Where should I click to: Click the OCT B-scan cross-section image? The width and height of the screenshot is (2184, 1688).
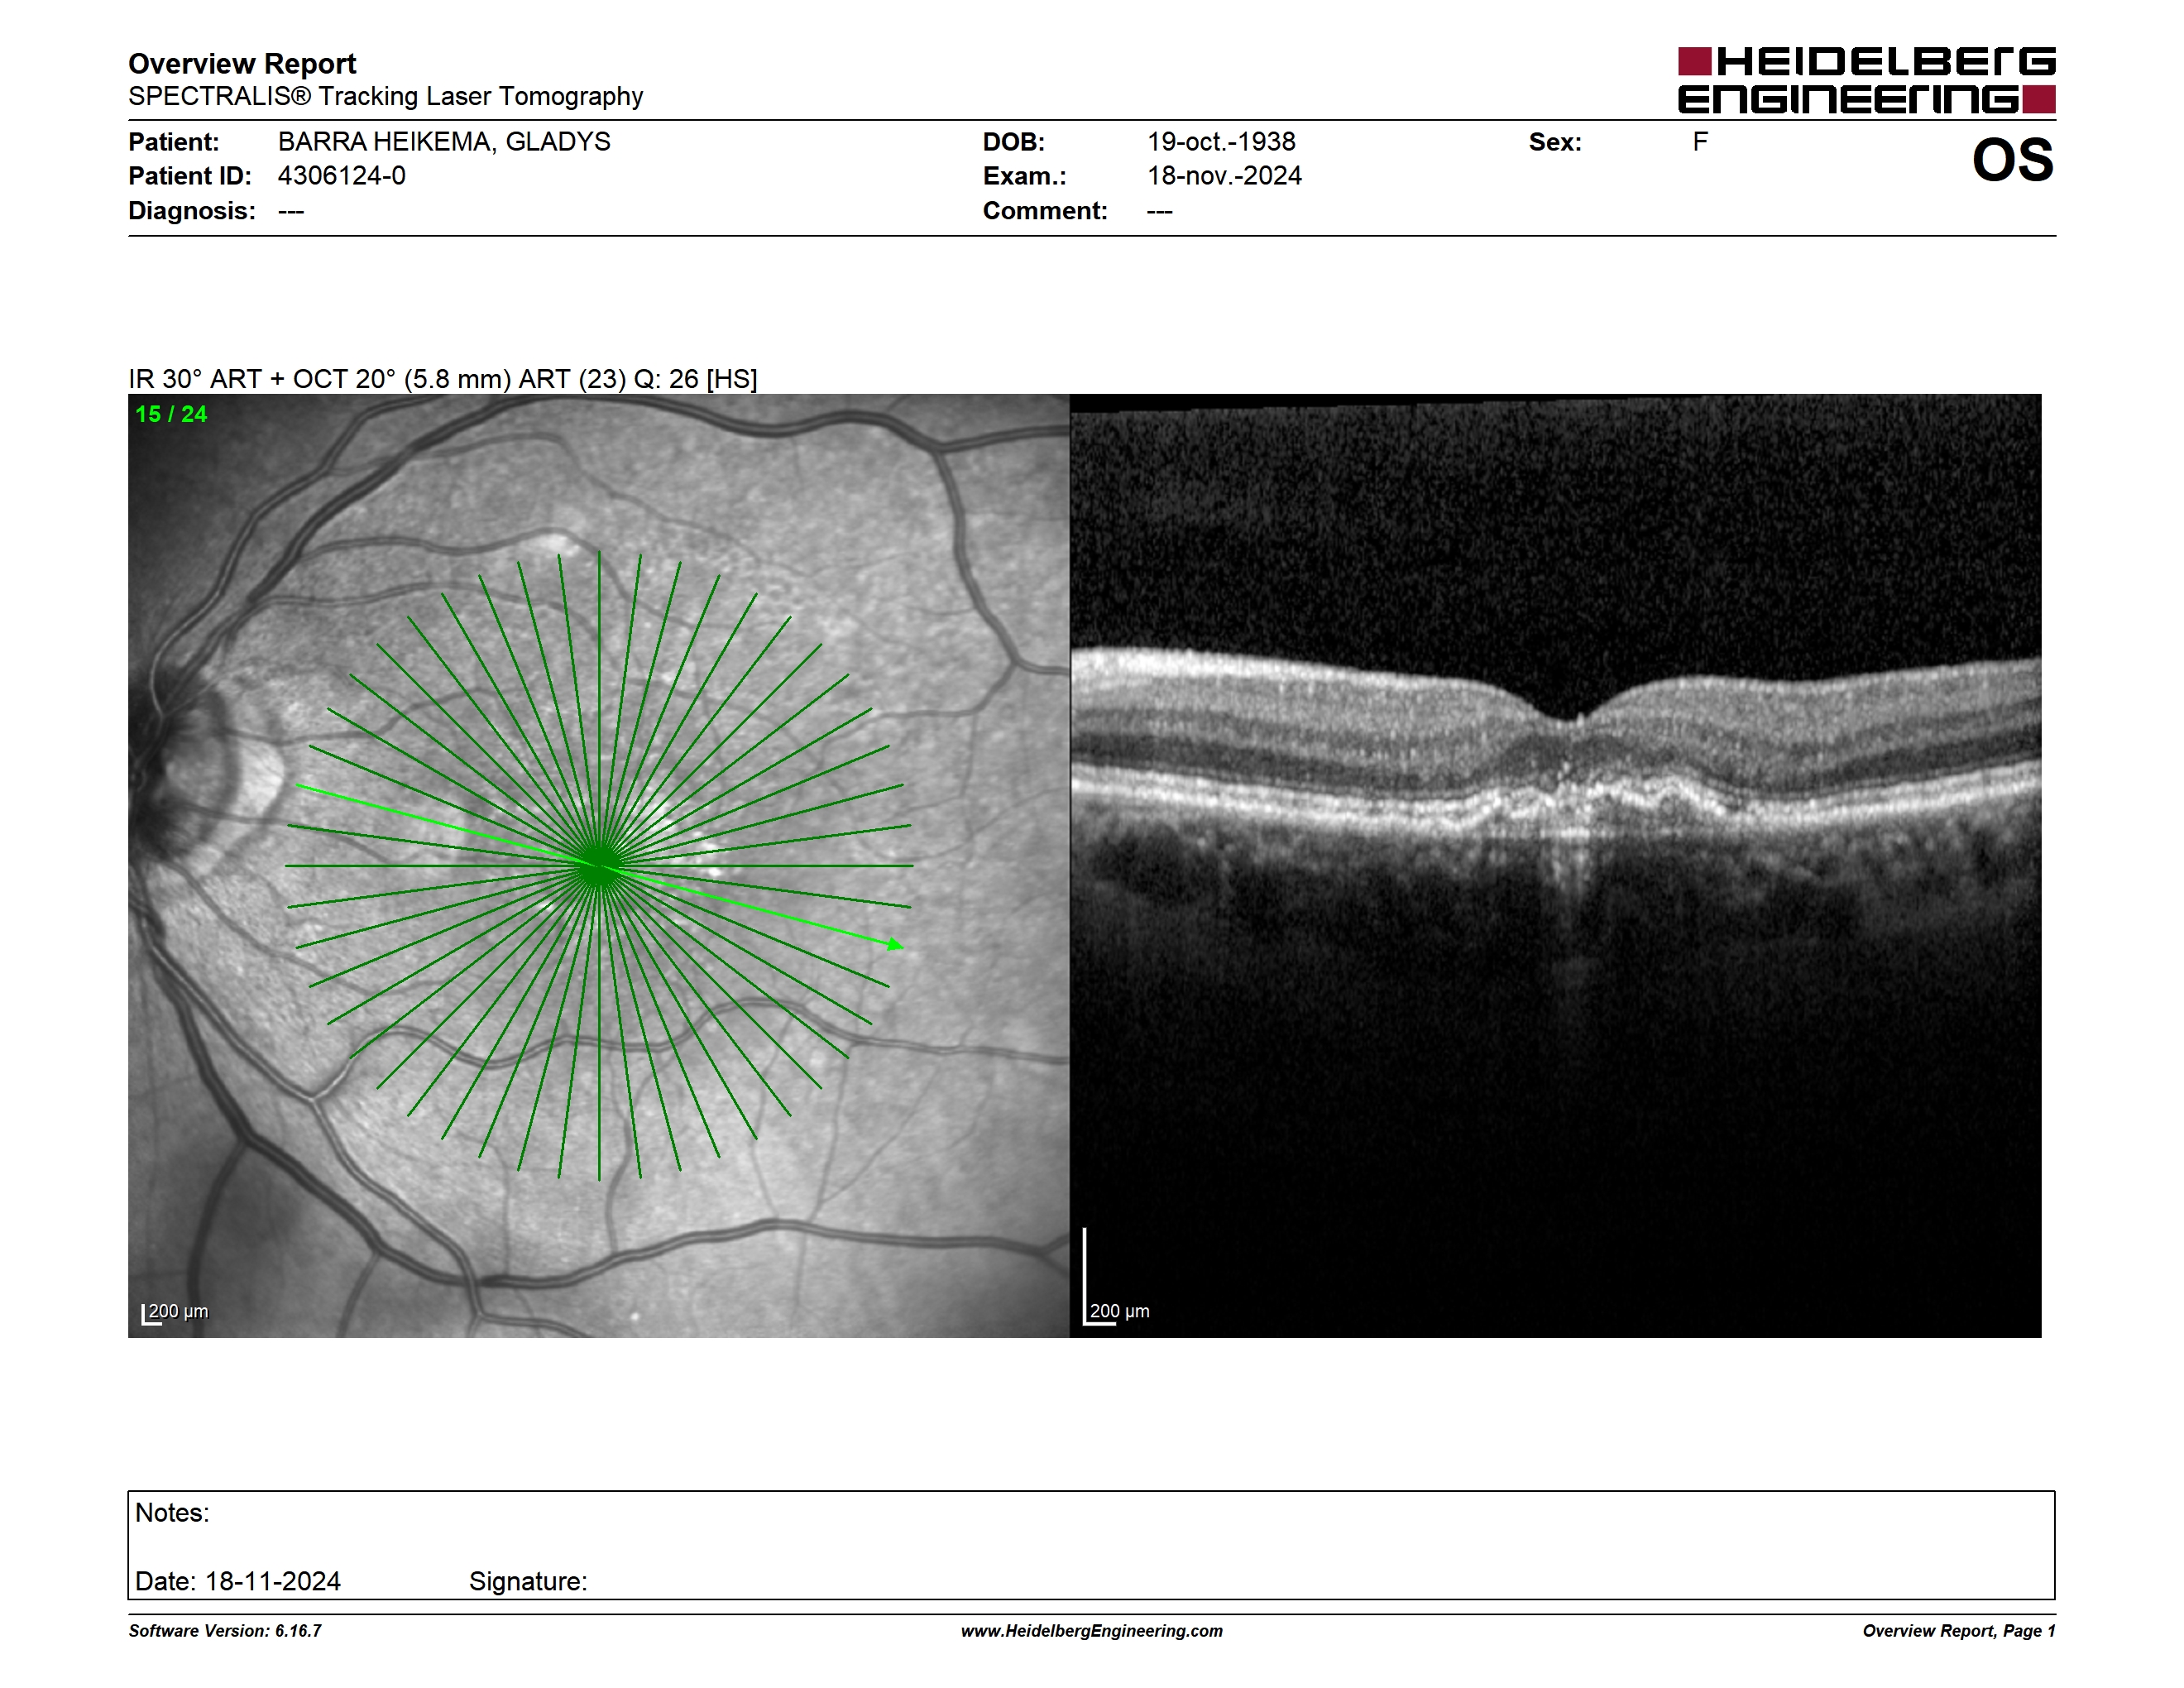coord(1556,866)
